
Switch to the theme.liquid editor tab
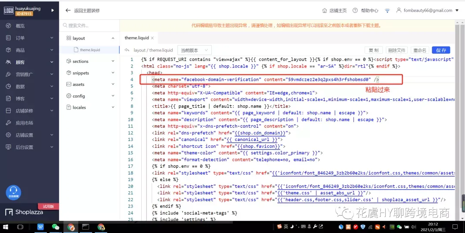137,38
